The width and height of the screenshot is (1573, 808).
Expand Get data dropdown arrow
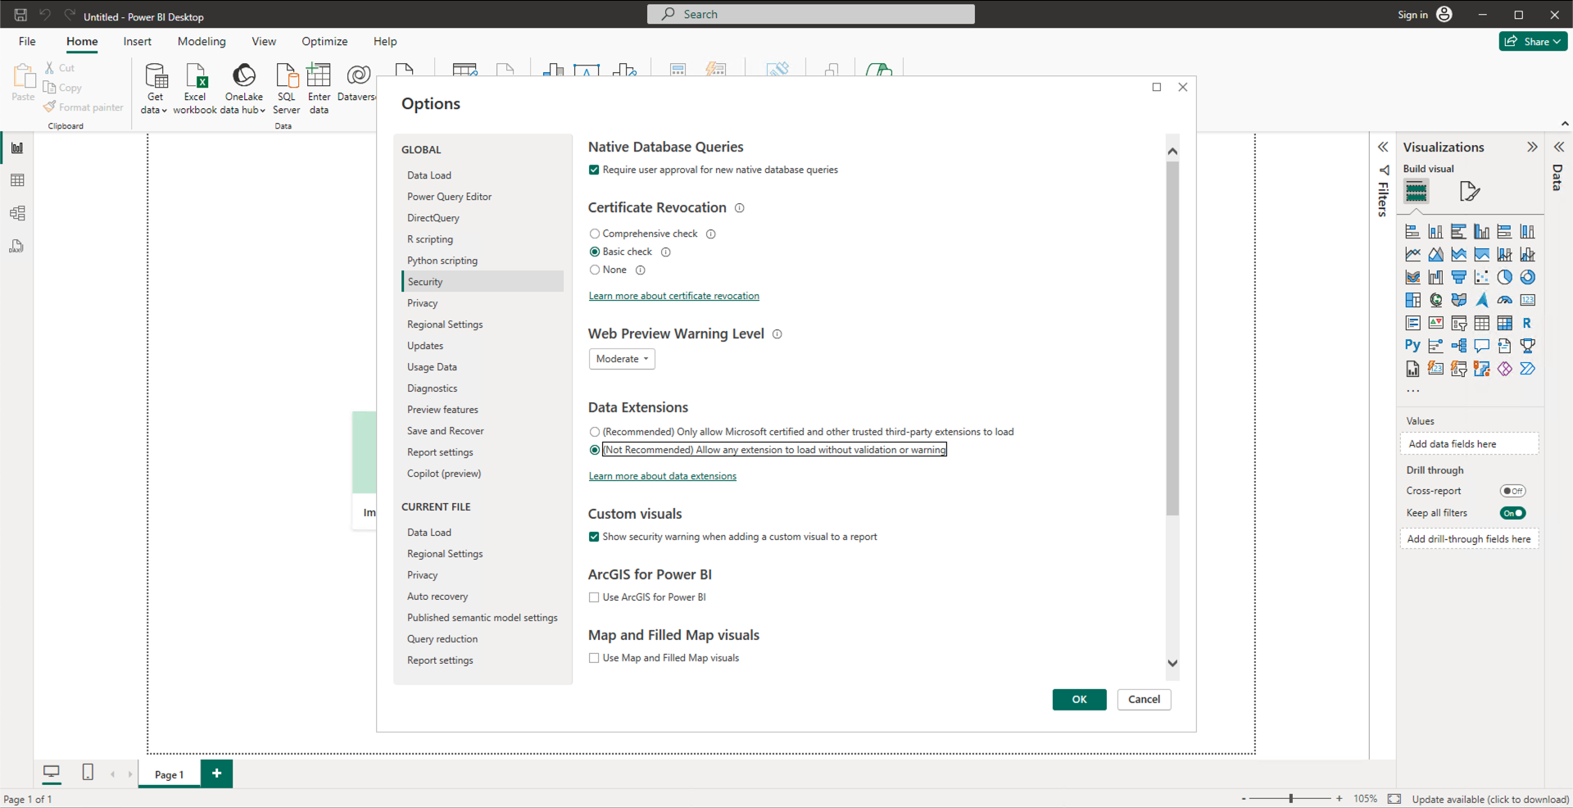164,111
